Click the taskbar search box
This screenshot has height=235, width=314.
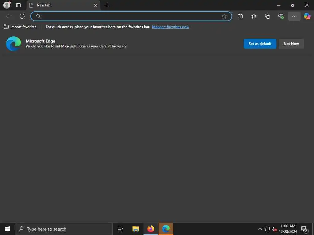(64, 229)
